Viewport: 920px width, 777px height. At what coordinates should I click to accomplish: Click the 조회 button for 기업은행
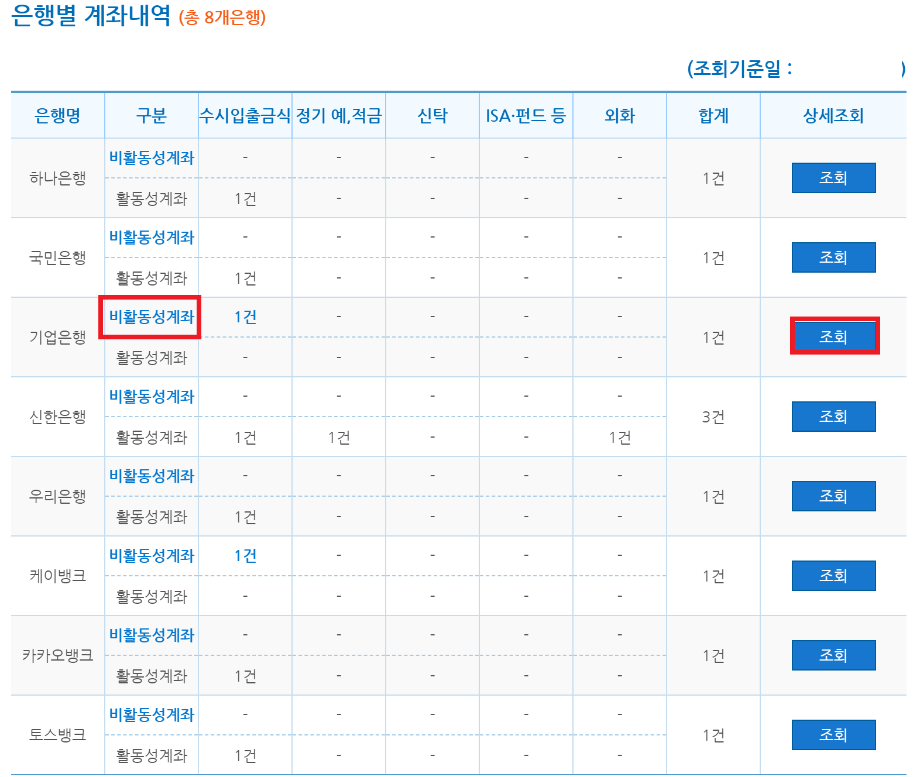[x=833, y=337]
